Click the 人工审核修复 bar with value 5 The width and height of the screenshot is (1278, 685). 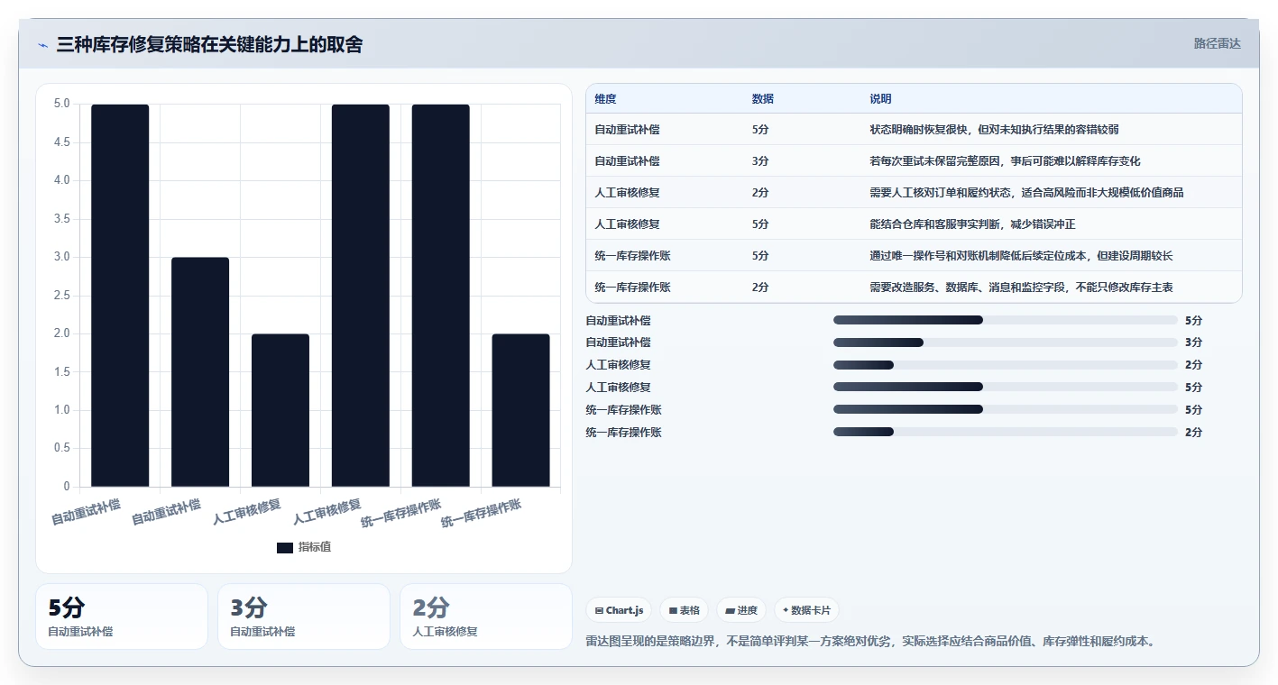(x=361, y=296)
